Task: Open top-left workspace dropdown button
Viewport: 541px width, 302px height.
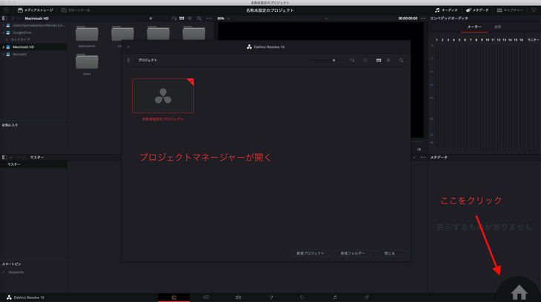Action: [6, 10]
